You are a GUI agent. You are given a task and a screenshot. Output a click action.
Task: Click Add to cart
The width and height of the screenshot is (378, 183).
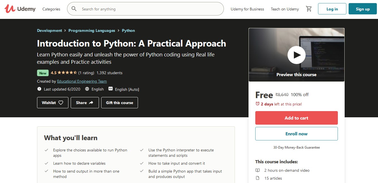(297, 118)
